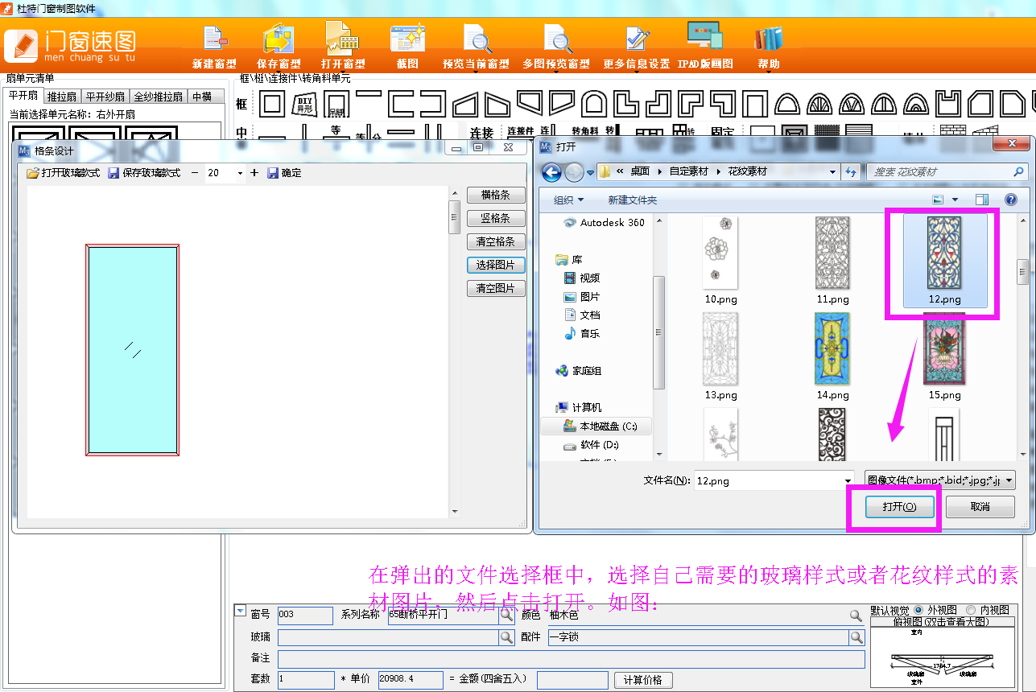1036x692 pixels.
Task: Click the refresh icon beside address bar
Action: point(851,171)
